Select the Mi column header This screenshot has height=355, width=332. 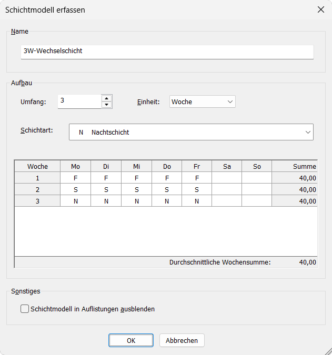(137, 166)
